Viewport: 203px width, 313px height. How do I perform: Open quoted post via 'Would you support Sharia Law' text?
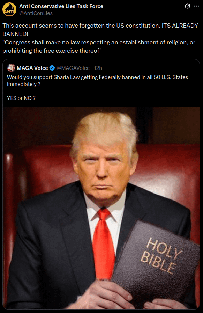(x=98, y=81)
